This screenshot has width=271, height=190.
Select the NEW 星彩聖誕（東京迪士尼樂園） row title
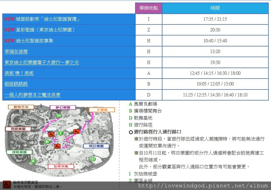point(40,30)
